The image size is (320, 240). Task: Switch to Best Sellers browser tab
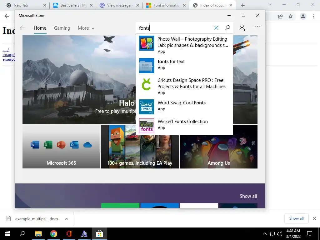pyautogui.click(x=73, y=5)
